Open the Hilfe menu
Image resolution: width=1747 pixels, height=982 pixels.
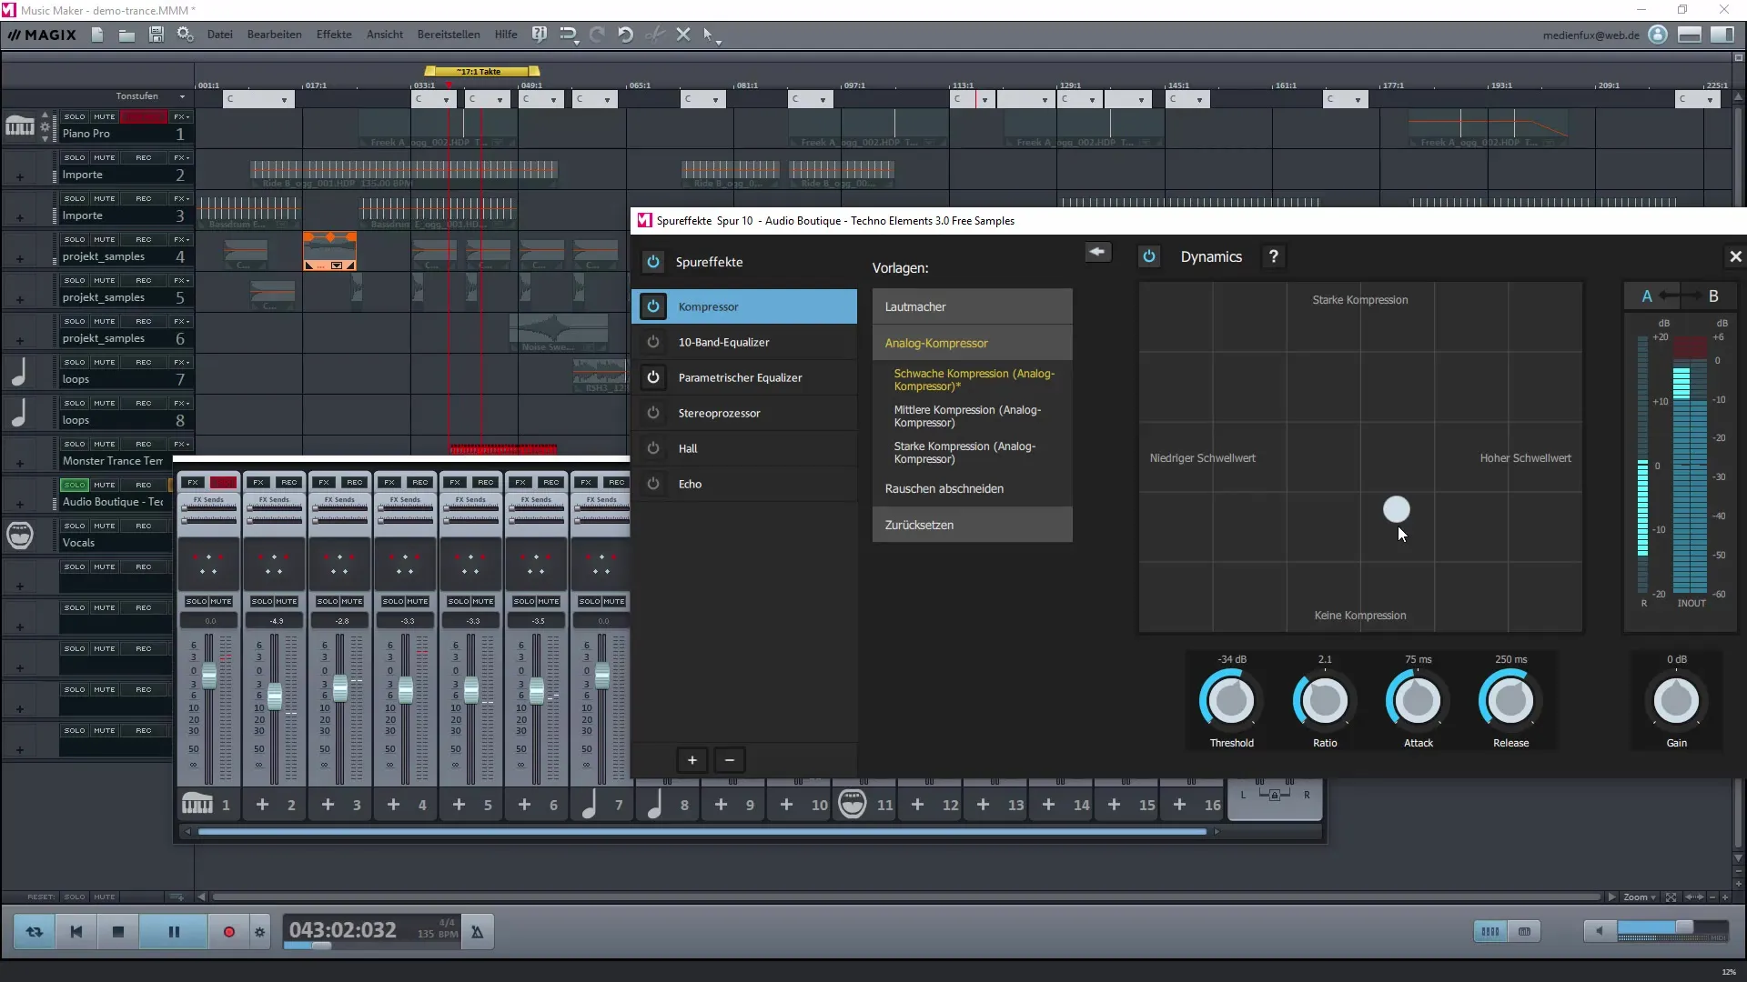coord(506,35)
